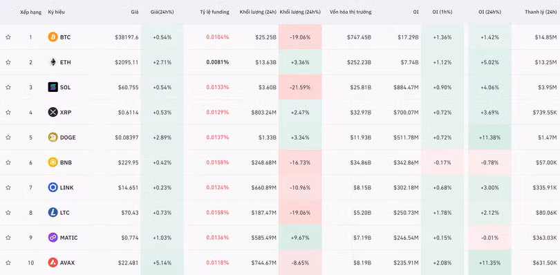The height and width of the screenshot is (275, 560).
Task: Open the BNB symbol link
Action: (66, 162)
